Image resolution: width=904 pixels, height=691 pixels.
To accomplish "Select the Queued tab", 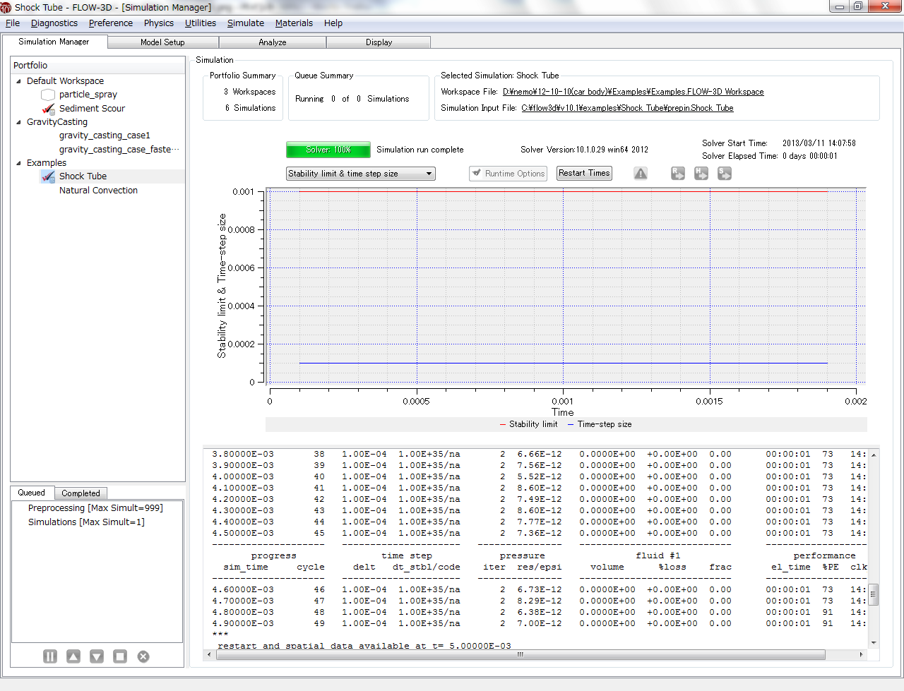I will 32,493.
